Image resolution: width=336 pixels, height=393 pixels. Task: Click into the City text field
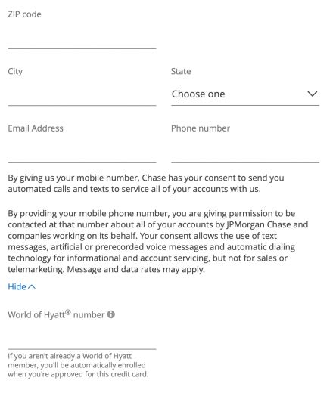pyautogui.click(x=82, y=94)
